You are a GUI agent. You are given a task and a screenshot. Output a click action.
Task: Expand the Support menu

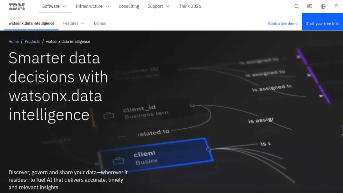click(x=158, y=6)
